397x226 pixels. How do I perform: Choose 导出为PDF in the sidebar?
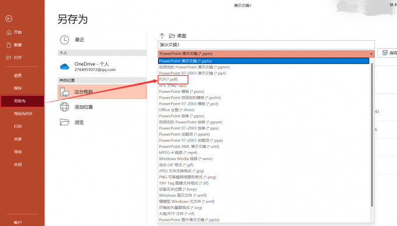tap(23, 114)
